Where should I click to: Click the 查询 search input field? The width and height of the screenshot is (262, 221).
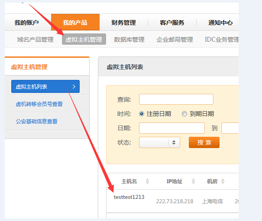(x=176, y=99)
